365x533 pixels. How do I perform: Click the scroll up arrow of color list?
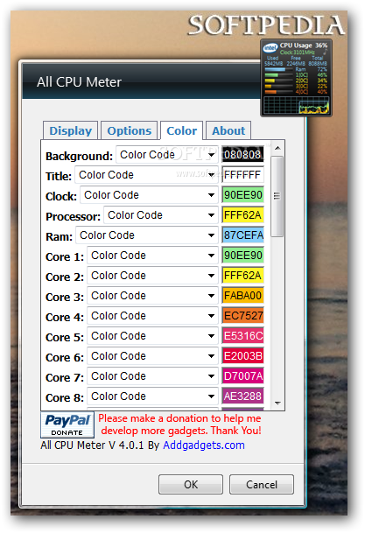tap(277, 148)
